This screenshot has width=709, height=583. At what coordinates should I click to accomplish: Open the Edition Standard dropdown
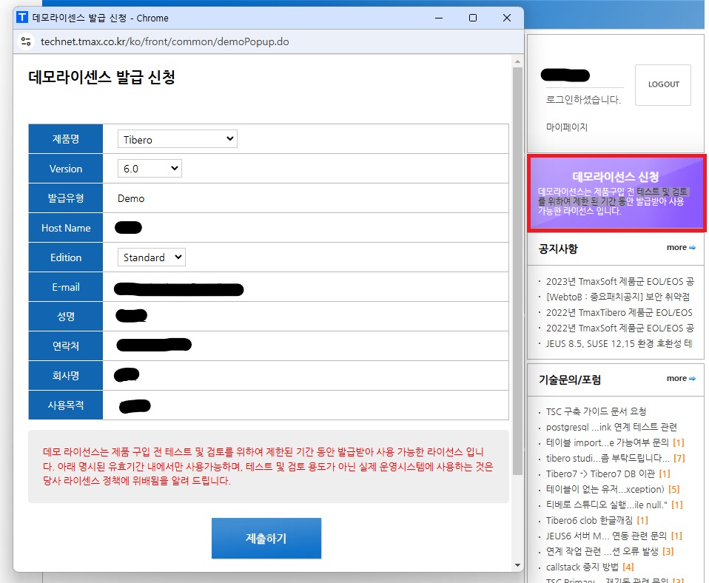pyautogui.click(x=152, y=257)
